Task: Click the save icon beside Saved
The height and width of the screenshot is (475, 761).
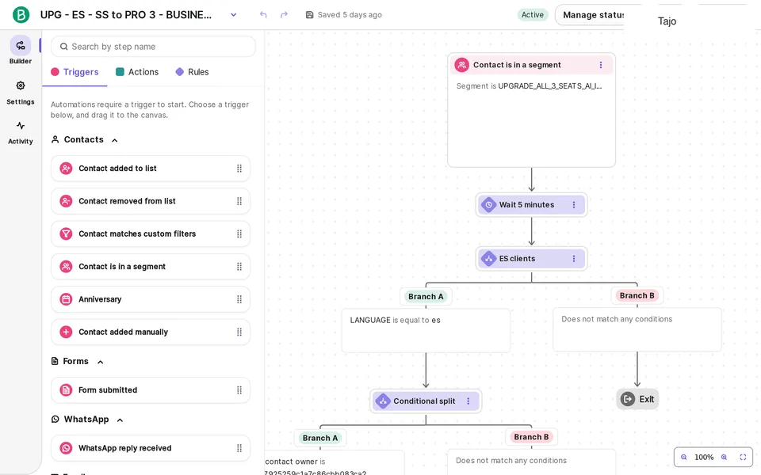Action: pyautogui.click(x=309, y=14)
